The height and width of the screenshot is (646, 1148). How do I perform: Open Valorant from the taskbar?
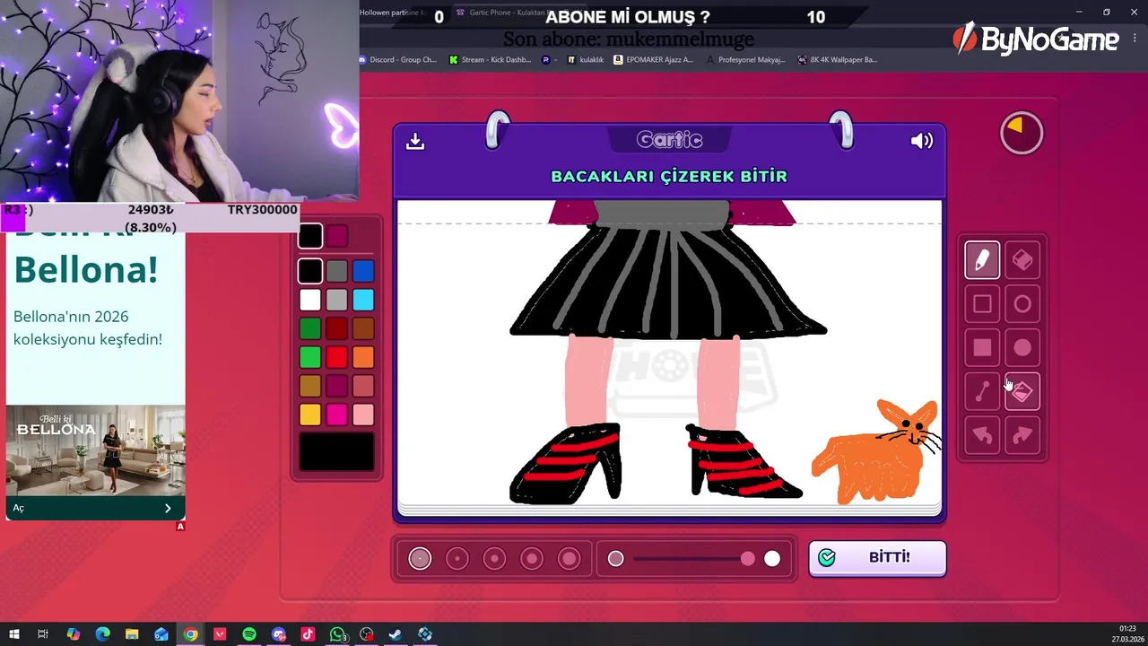point(220,634)
